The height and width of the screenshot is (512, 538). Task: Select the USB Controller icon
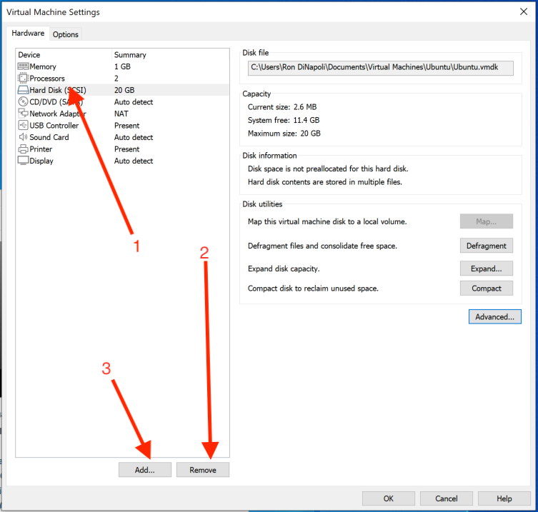(x=23, y=126)
